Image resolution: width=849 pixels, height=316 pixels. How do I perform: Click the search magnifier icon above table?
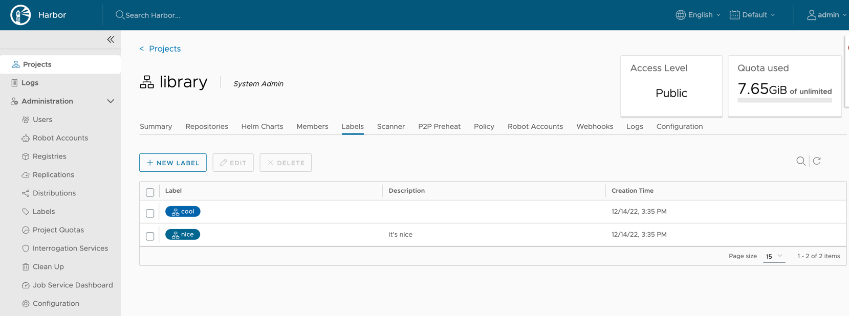tap(800, 161)
